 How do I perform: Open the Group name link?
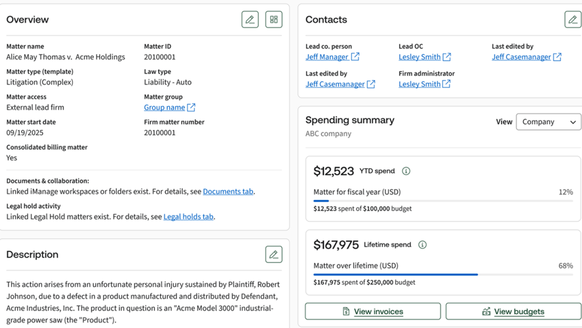point(164,108)
